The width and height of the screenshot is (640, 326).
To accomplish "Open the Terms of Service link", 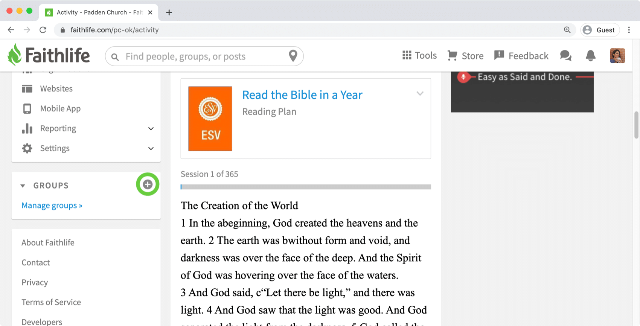I will (x=51, y=302).
